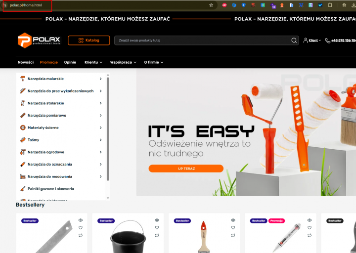Open the browser Extensions puzzle menu
356x253 pixels.
click(x=330, y=5)
